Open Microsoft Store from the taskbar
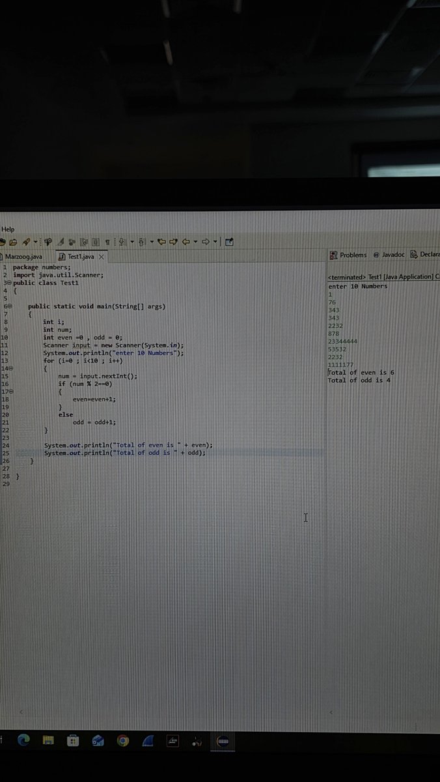The width and height of the screenshot is (440, 782). (73, 740)
